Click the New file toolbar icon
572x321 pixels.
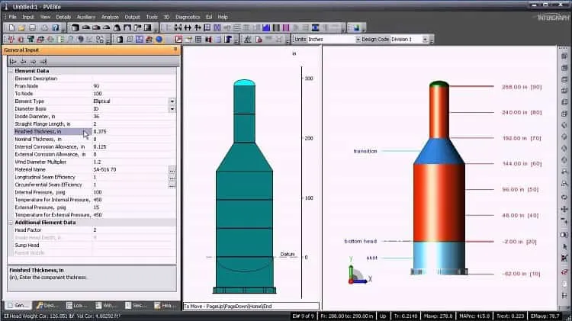click(x=11, y=27)
